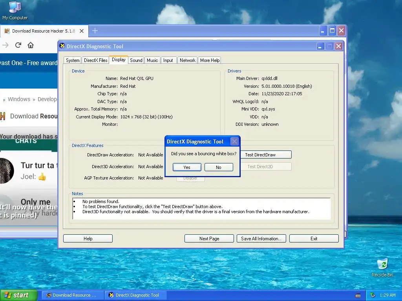Select DirectX Diagnostic Tool taskbar item

136,295
